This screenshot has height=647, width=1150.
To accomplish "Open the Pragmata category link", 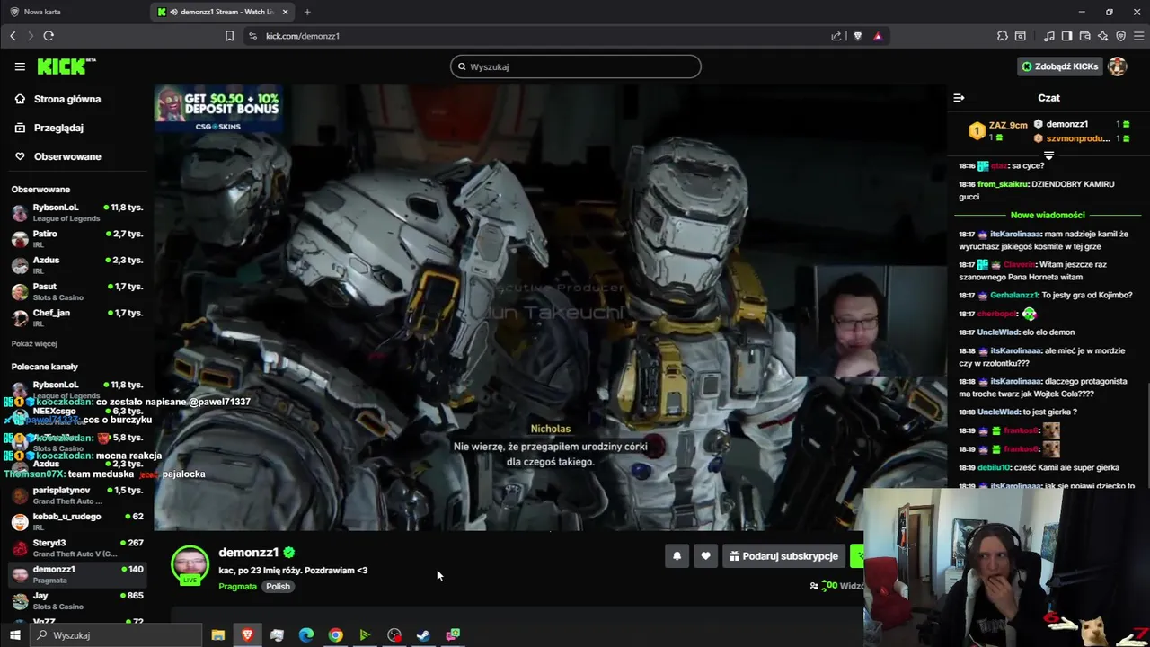I will (237, 586).
